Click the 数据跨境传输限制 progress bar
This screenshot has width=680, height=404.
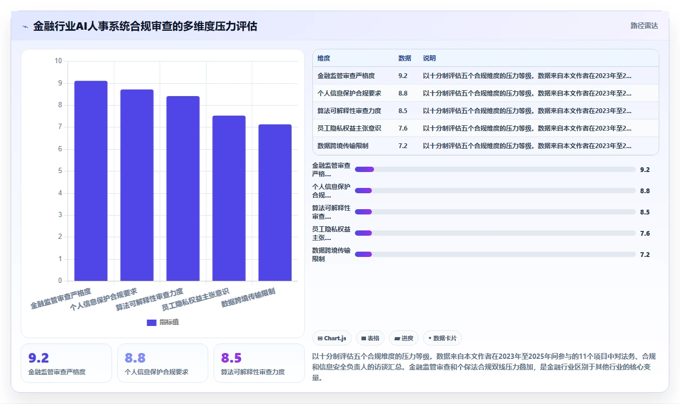(495, 254)
